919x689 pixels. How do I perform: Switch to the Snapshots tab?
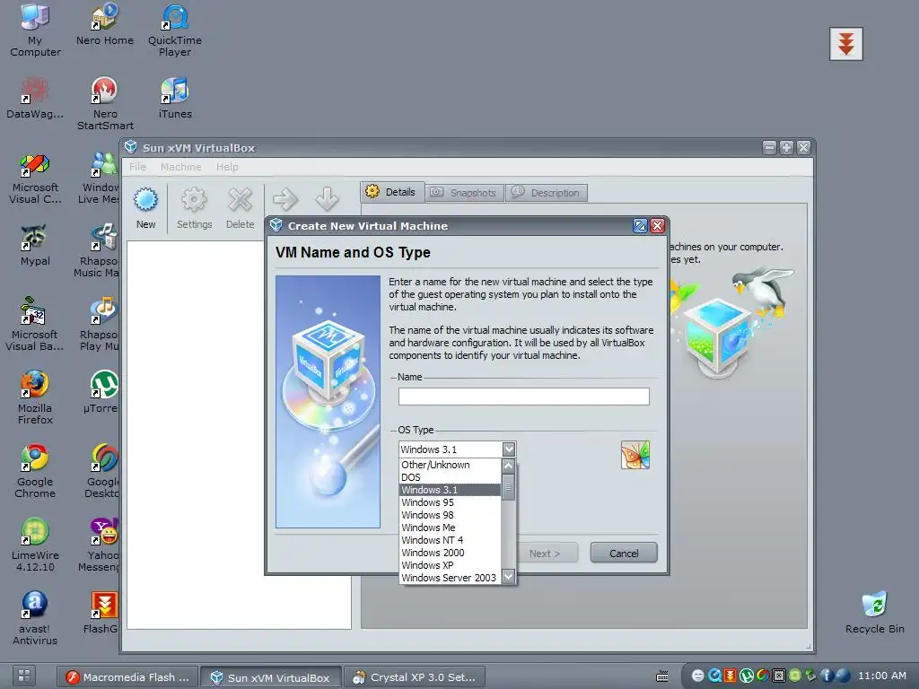coord(465,193)
